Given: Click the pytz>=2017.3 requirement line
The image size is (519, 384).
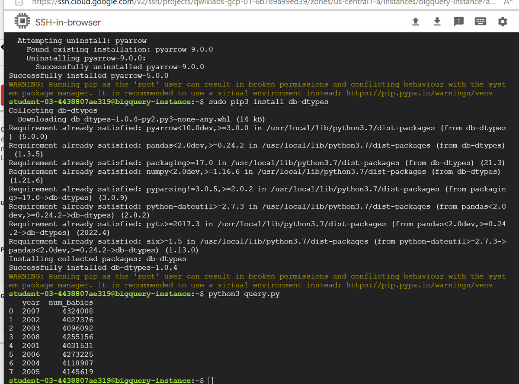Looking at the screenshot, I should 257,228.
